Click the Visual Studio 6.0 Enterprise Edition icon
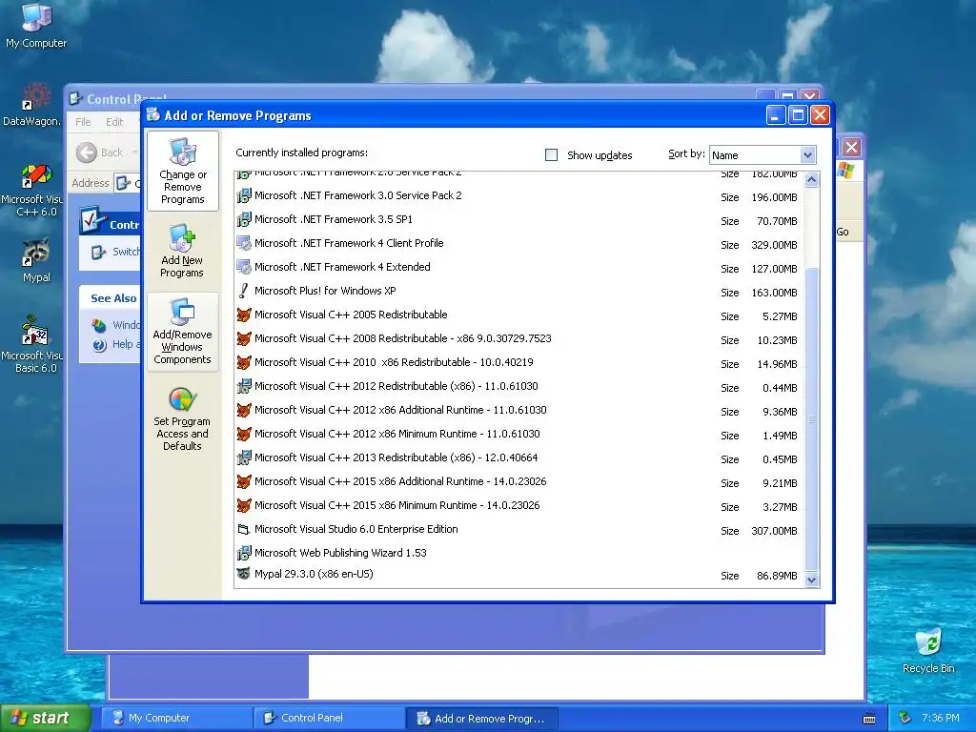 coord(244,530)
